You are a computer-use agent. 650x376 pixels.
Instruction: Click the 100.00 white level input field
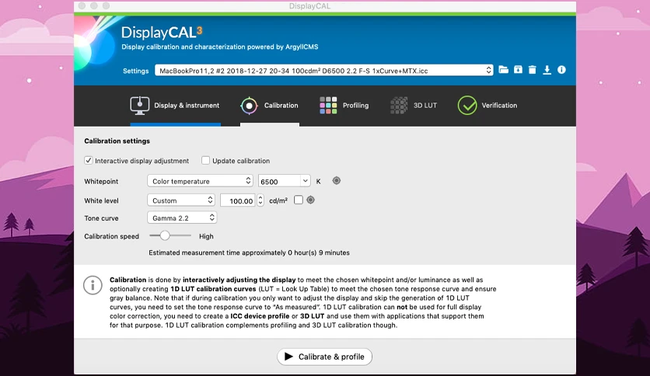point(238,201)
